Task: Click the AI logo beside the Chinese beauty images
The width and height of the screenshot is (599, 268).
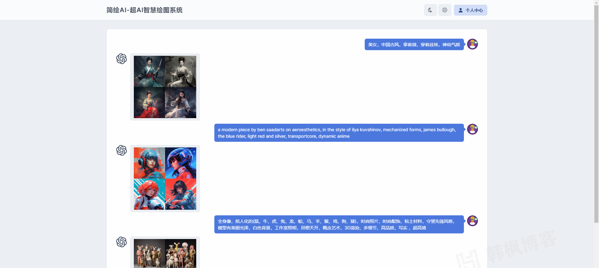Action: pos(121,59)
